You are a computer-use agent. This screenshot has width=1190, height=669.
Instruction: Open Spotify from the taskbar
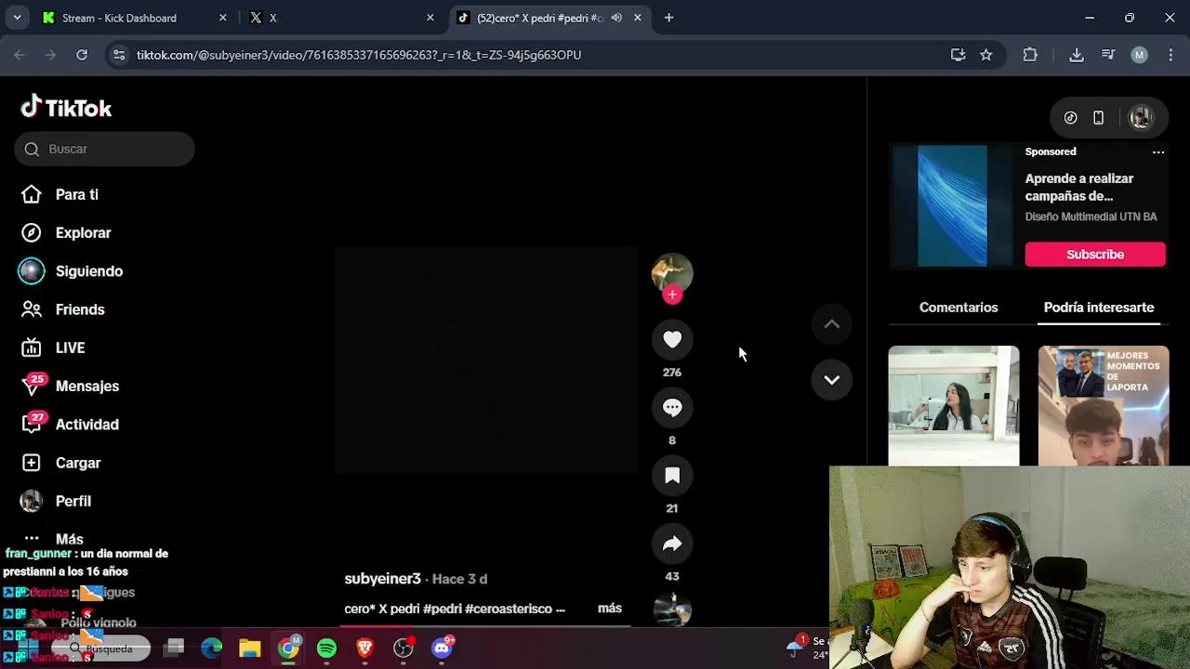tap(326, 648)
